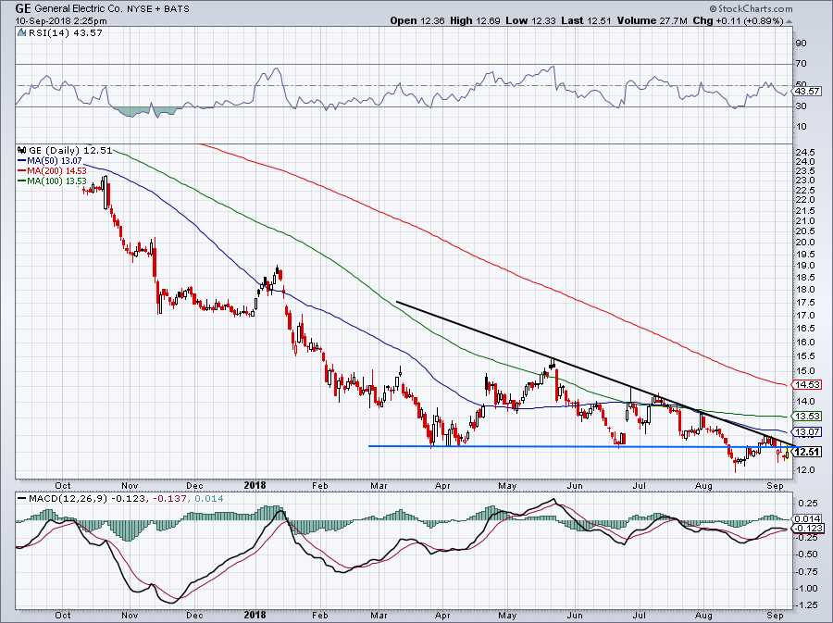Click the -1.25 label on MACD axis
The image size is (833, 623).
[x=806, y=605]
